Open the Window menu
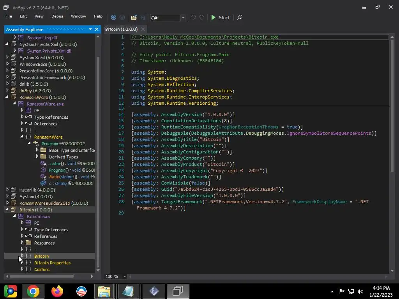399x299 pixels. coord(78,16)
